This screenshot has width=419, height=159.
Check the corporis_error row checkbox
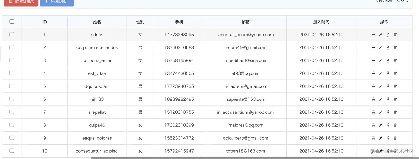(x=12, y=60)
